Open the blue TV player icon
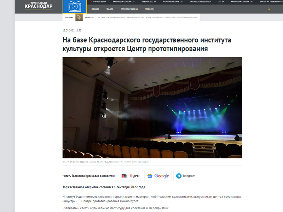Viewport: 283px width, 212px height. click(75, 6)
